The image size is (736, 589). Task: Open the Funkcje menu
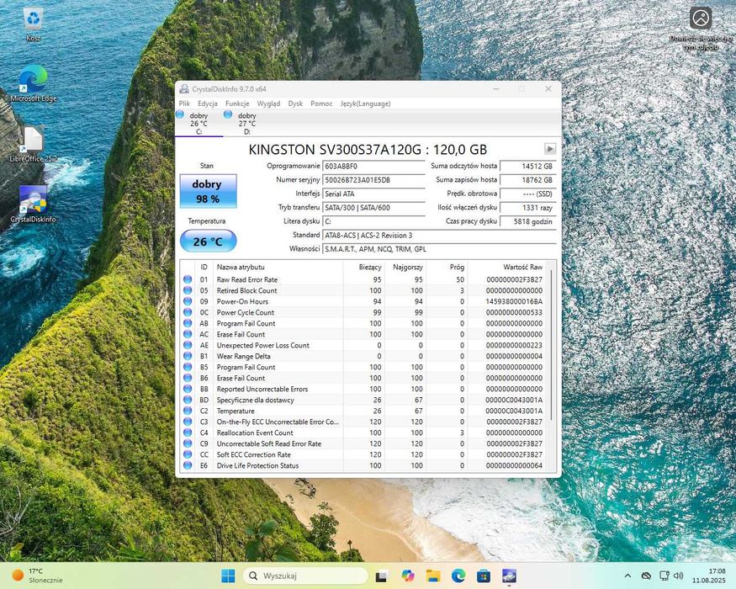click(237, 103)
